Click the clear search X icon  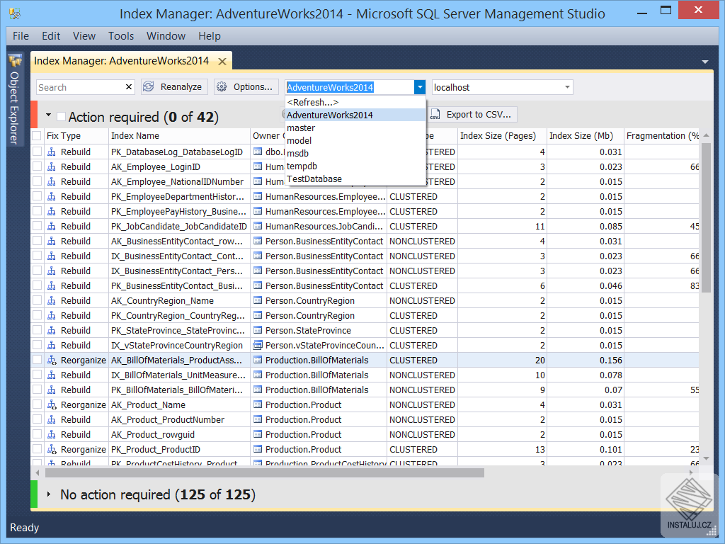click(x=127, y=86)
